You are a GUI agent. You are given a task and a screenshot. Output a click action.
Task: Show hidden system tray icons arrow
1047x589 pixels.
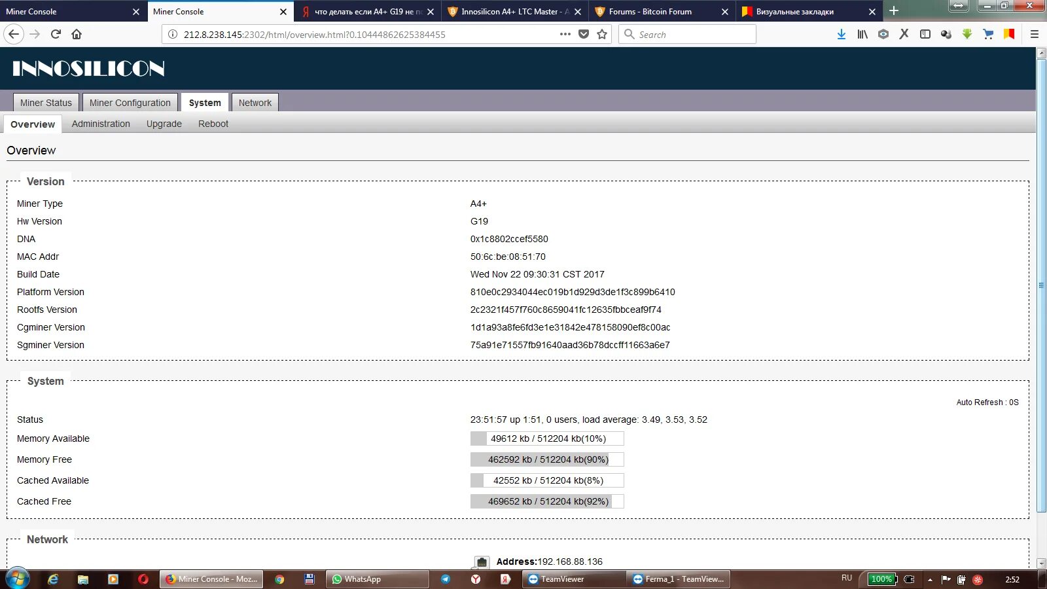click(x=930, y=580)
